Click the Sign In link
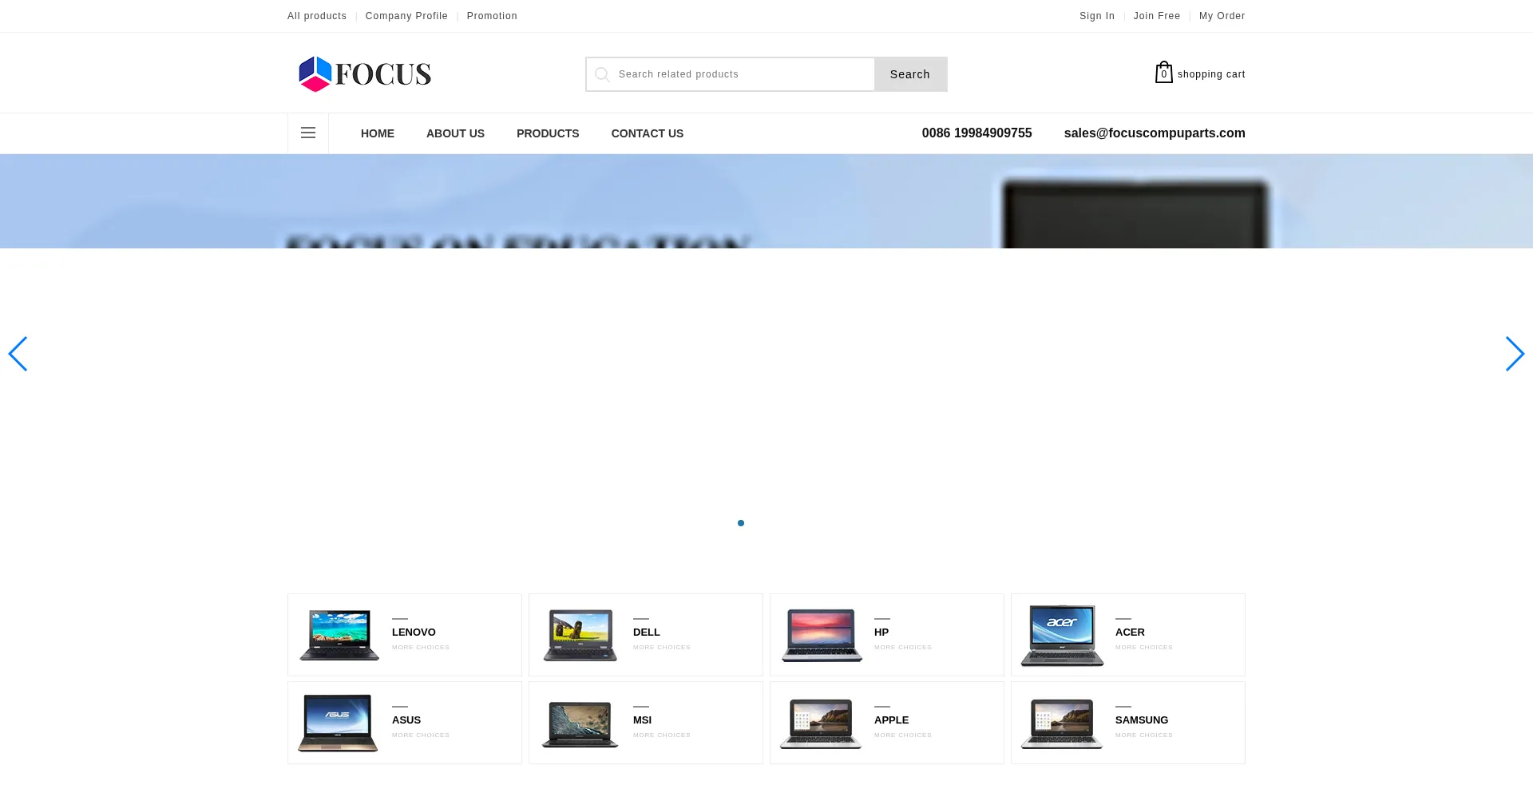Viewport: 1533px width, 793px height. click(1096, 16)
